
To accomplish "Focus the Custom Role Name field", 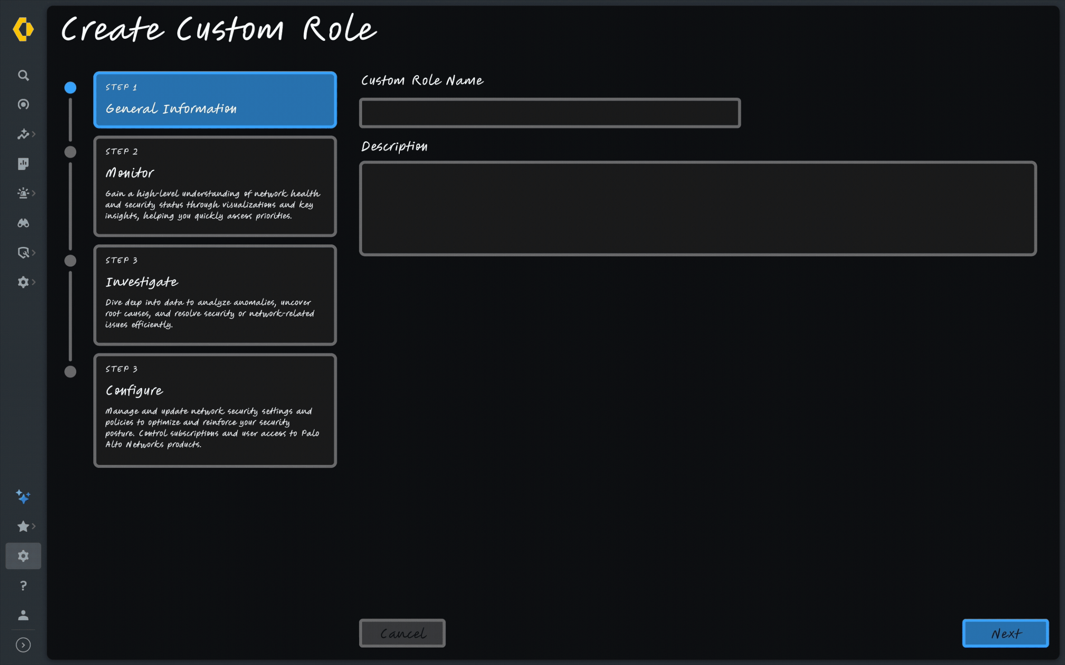I will (550, 113).
